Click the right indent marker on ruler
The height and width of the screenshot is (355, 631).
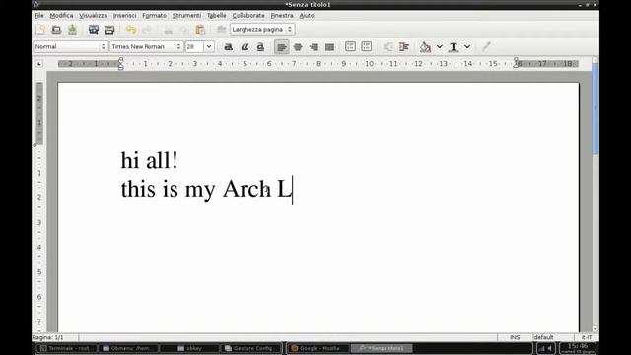point(517,63)
